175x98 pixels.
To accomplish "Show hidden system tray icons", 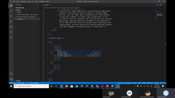I will tap(134, 86).
